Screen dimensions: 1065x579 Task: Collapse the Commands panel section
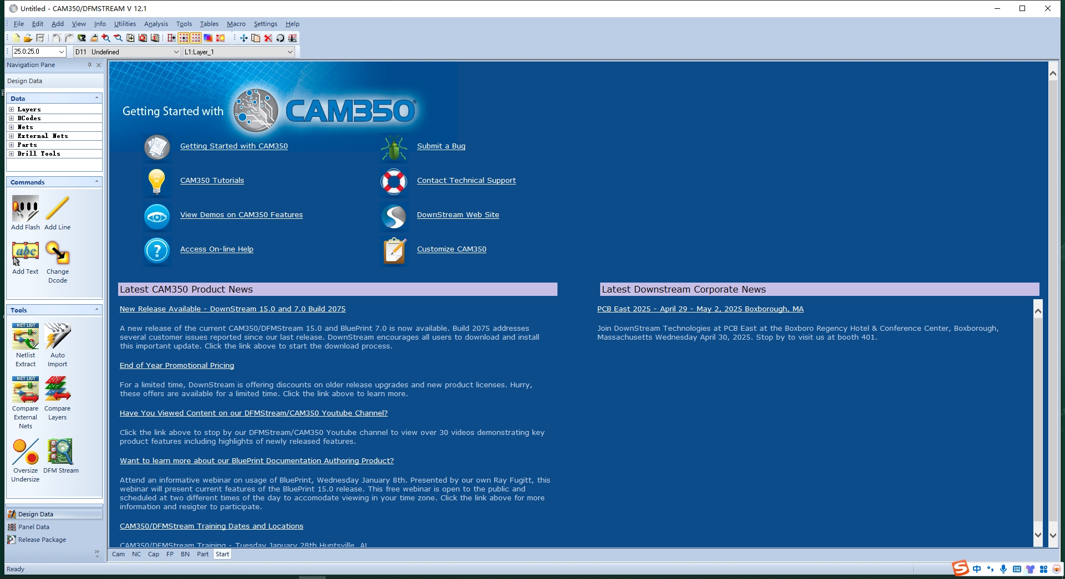[x=97, y=182]
